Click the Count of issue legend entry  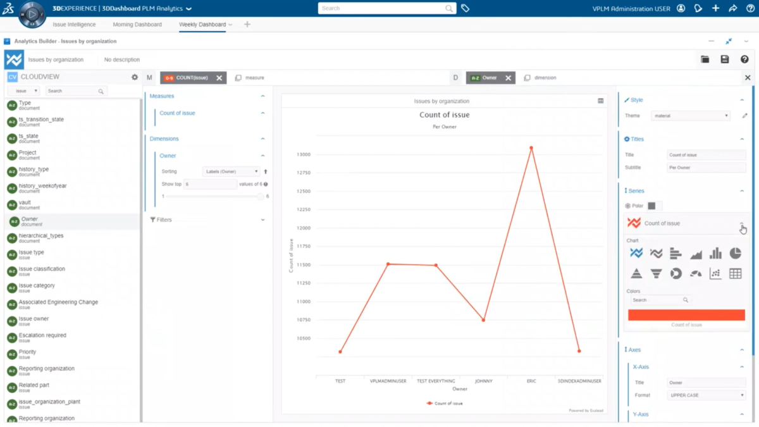coord(445,403)
